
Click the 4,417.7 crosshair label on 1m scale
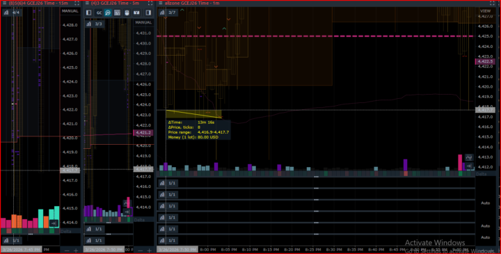tap(485, 110)
